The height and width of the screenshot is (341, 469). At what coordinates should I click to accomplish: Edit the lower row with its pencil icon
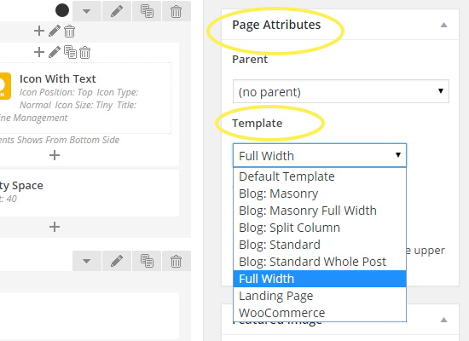pos(117,261)
